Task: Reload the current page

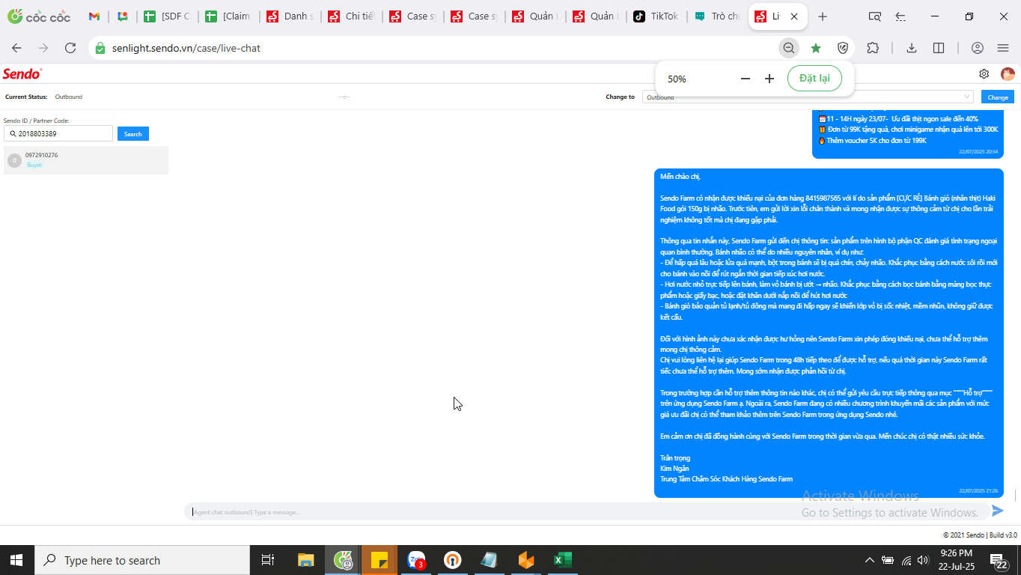Action: coord(70,48)
